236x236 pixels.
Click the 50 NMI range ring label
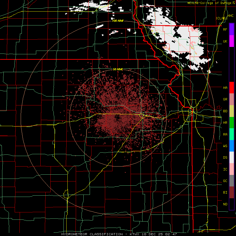(x=118, y=69)
